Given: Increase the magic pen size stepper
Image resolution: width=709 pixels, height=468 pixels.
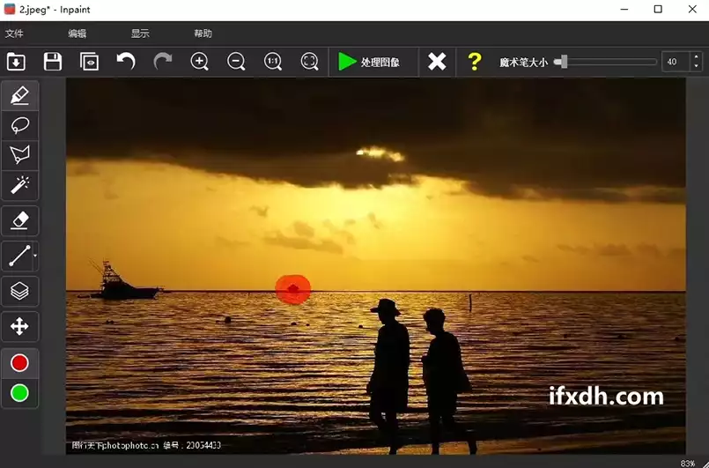Looking at the screenshot, I should [694, 57].
